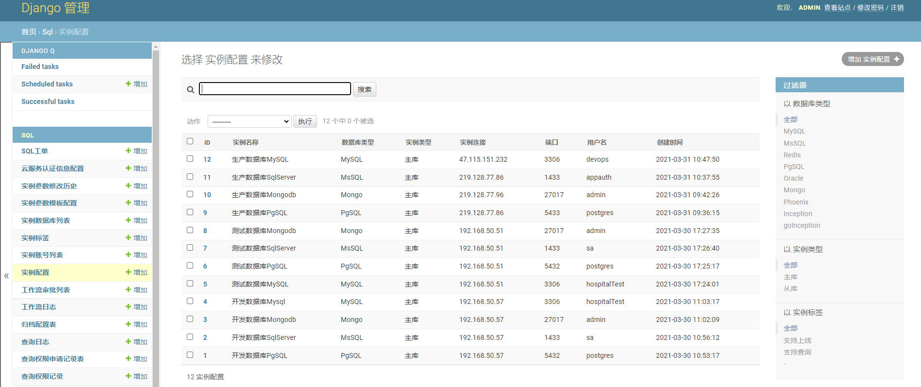
Task: Select checkbox for 开发数据库PgSQL row
Action: coord(190,355)
